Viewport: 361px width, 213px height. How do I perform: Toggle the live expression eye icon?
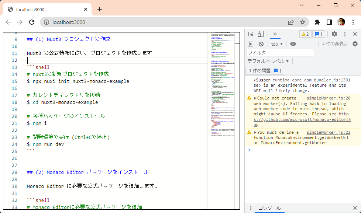pos(293,44)
